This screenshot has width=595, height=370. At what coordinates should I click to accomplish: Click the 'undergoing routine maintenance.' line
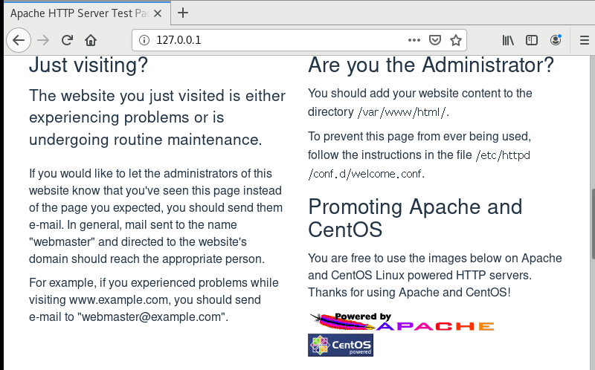click(x=145, y=140)
